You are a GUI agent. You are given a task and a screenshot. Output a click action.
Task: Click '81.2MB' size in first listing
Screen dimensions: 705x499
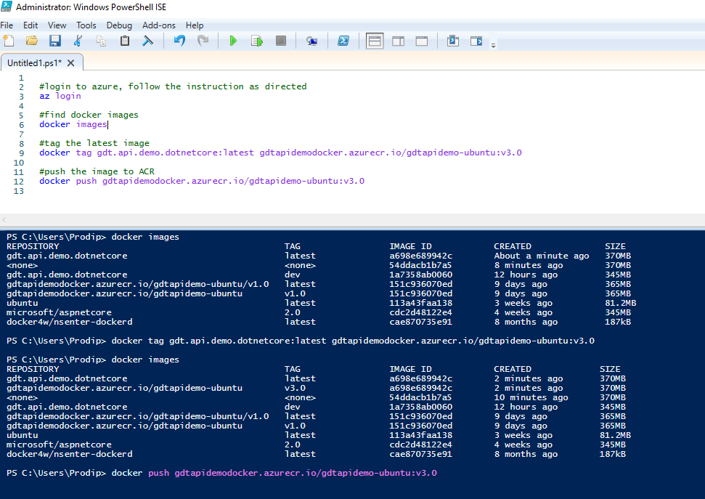coord(621,303)
